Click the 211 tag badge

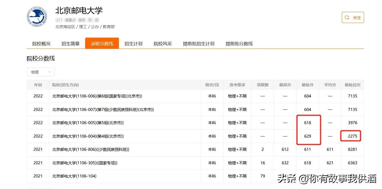click(59, 20)
